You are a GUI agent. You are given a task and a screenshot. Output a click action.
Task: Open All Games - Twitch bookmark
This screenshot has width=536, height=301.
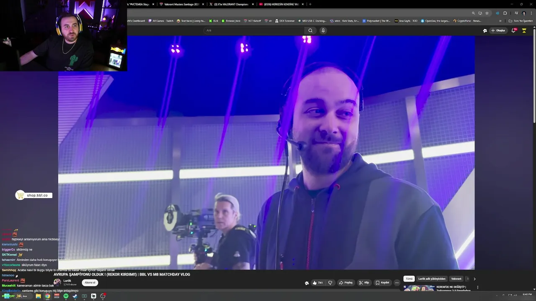(161, 21)
